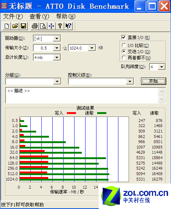Click the write value 247

click(x=142, y=121)
